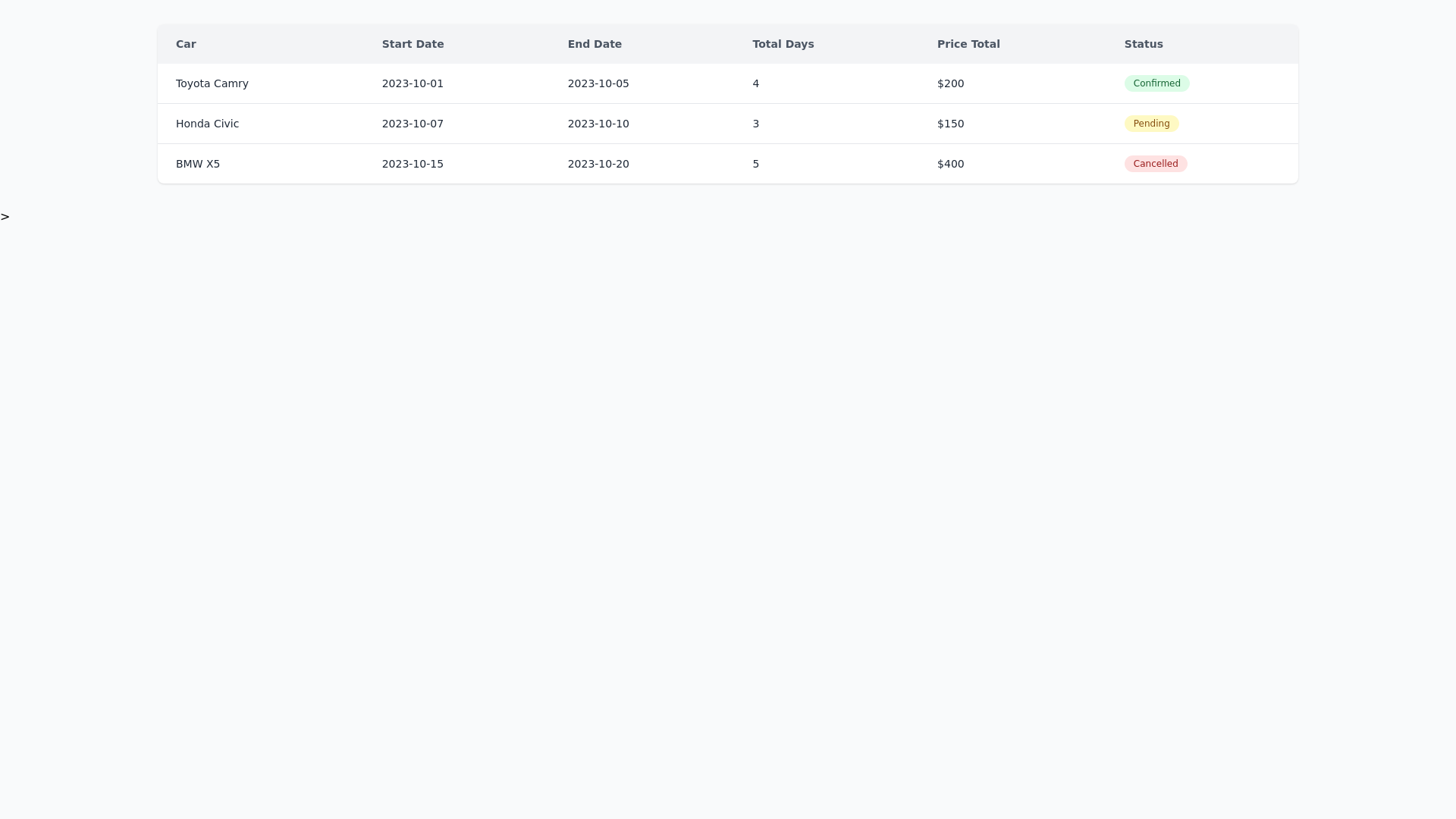1456x819 pixels.
Task: Click the BMW X5 price of $400
Action: coord(950,163)
